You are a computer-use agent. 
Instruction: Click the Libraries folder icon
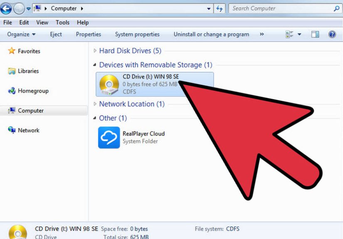(x=12, y=71)
